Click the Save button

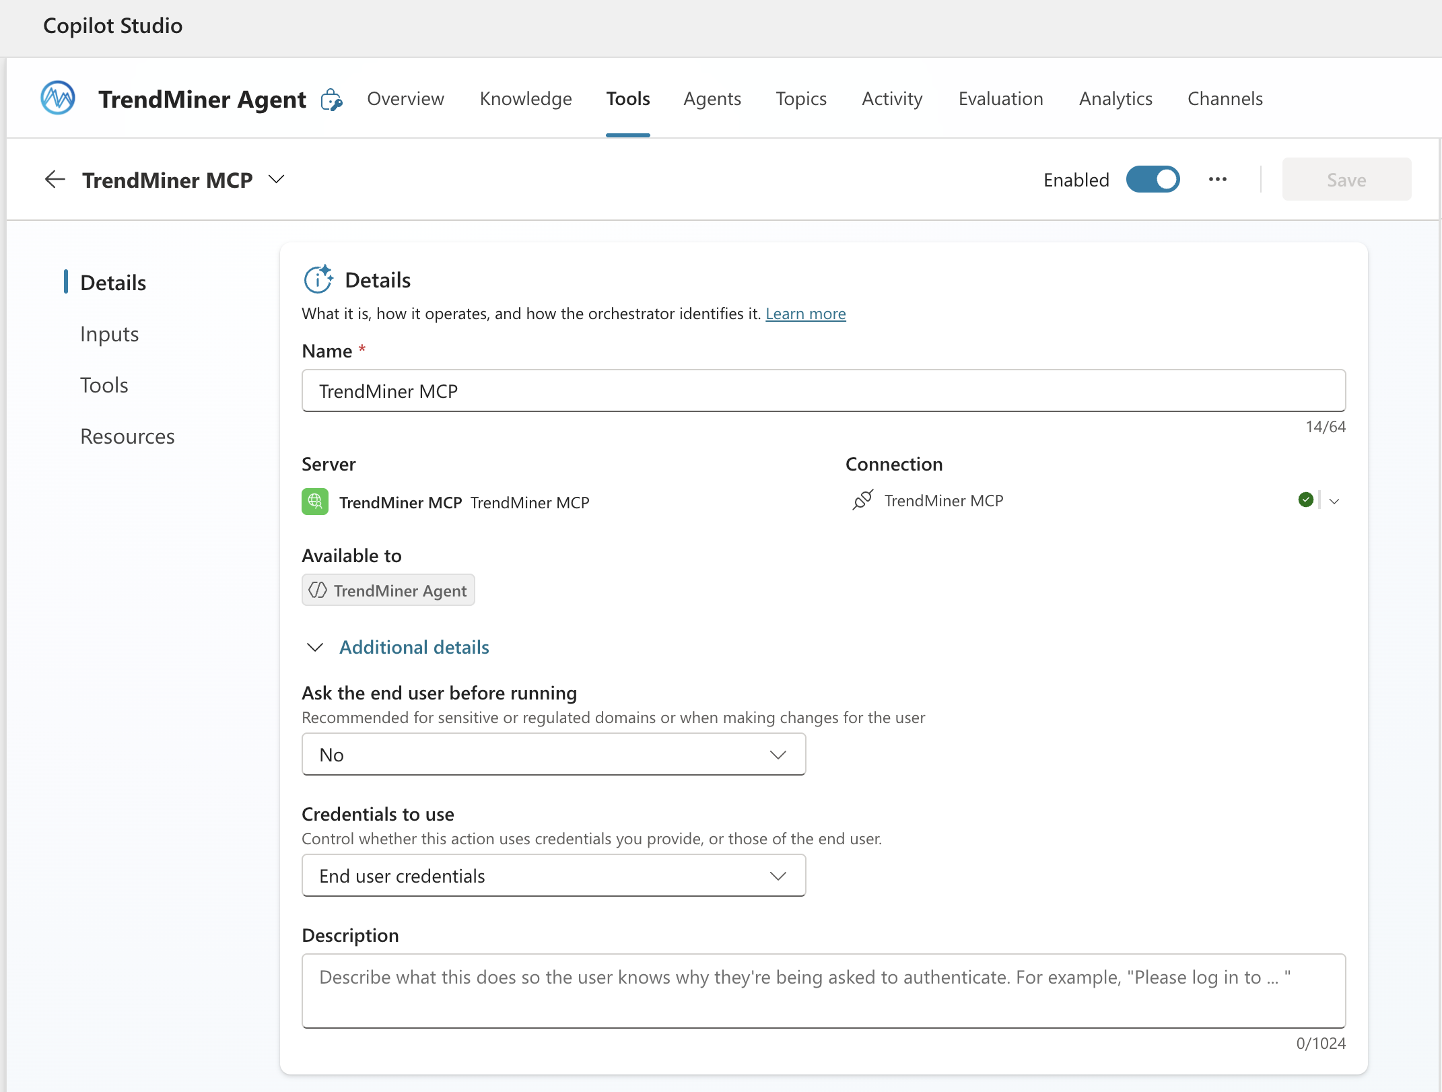1346,180
